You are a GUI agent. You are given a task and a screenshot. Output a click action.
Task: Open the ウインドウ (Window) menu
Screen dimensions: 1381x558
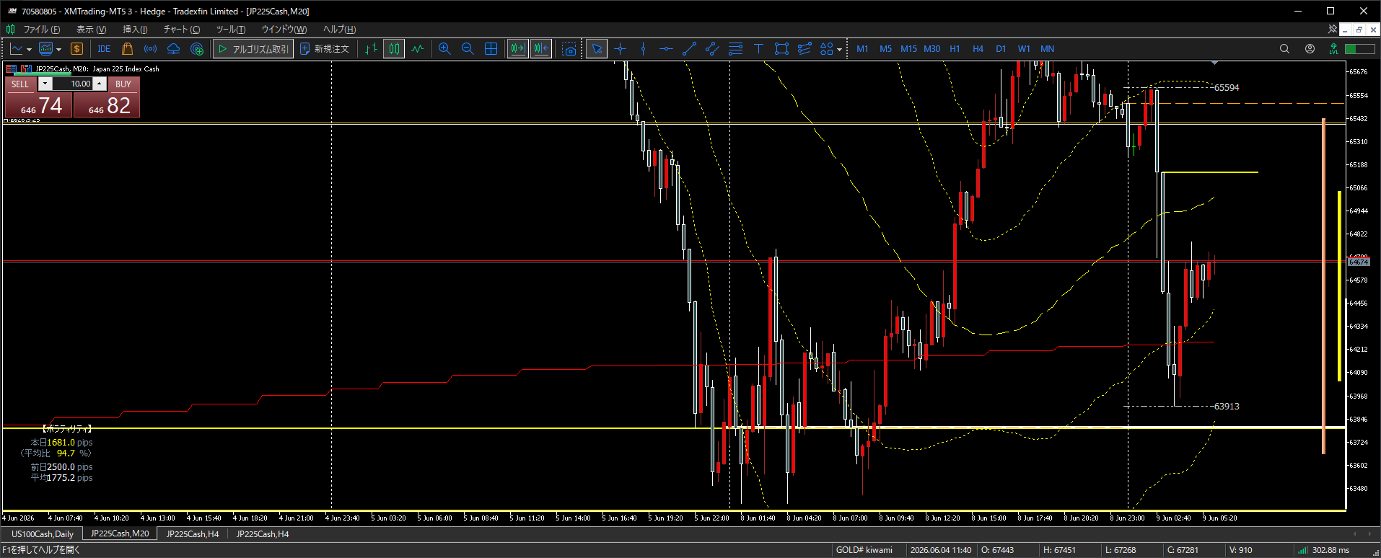[x=284, y=30]
